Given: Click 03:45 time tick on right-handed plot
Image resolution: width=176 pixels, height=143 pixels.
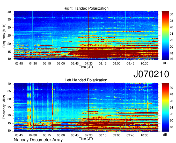Looking at the screenshot, I should pos(19,63).
